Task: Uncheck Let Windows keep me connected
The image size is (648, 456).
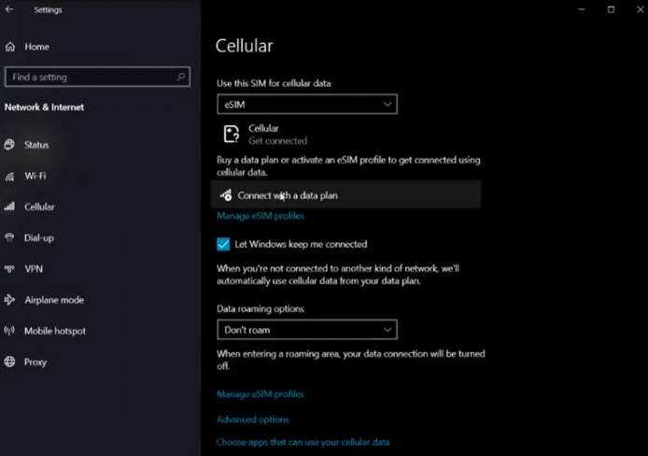Action: tap(223, 244)
